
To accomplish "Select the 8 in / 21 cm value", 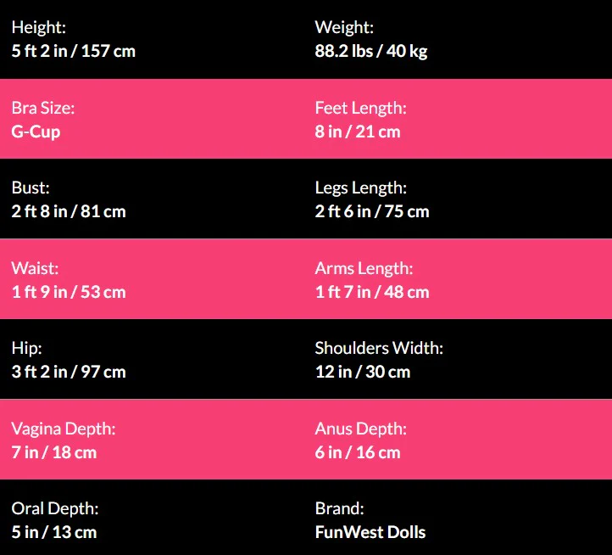I will point(358,132).
